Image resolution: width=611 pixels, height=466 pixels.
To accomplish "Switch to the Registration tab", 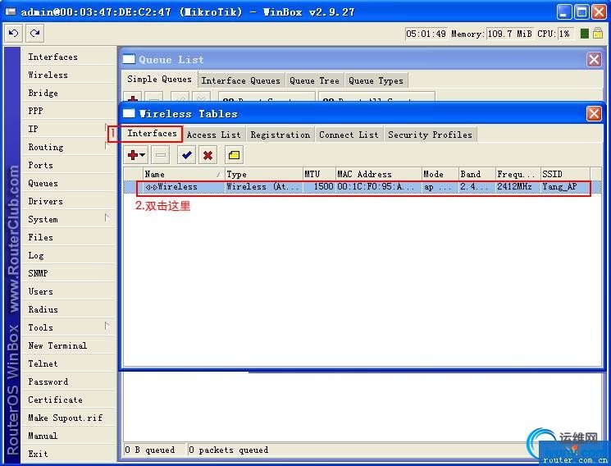I will [280, 135].
